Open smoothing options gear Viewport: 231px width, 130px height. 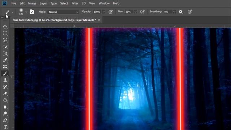pos(180,12)
